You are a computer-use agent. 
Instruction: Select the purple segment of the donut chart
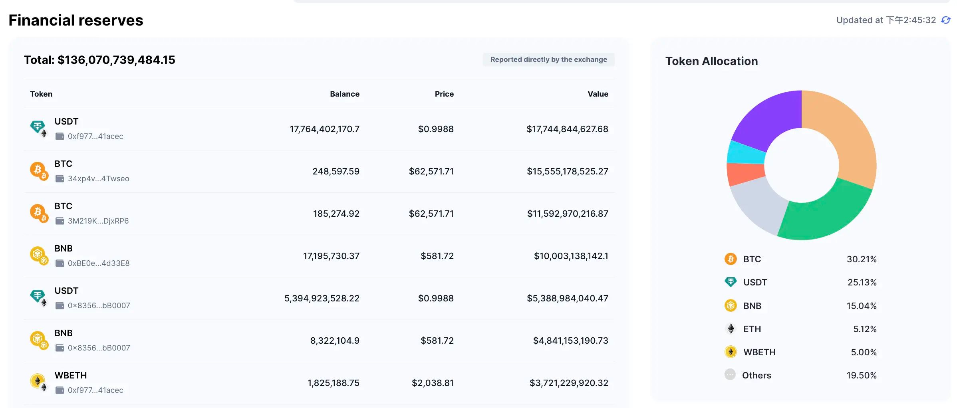pyautogui.click(x=769, y=120)
